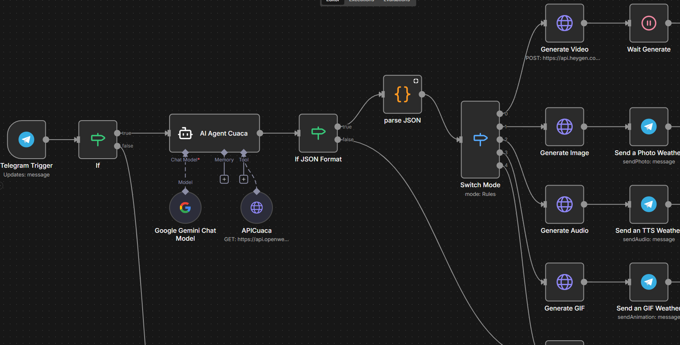The image size is (680, 345).
Task: Click the first If node's false output connector
Action: click(117, 146)
